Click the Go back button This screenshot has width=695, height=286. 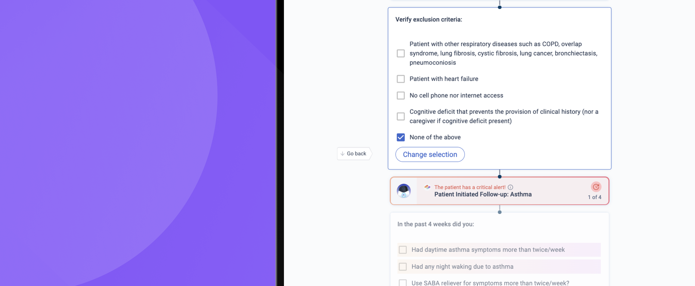(354, 153)
